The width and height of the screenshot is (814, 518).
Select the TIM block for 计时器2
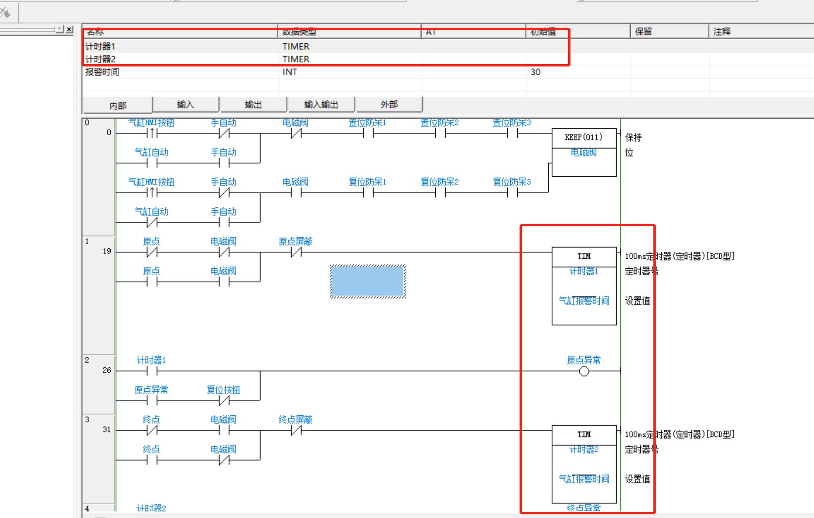584,464
